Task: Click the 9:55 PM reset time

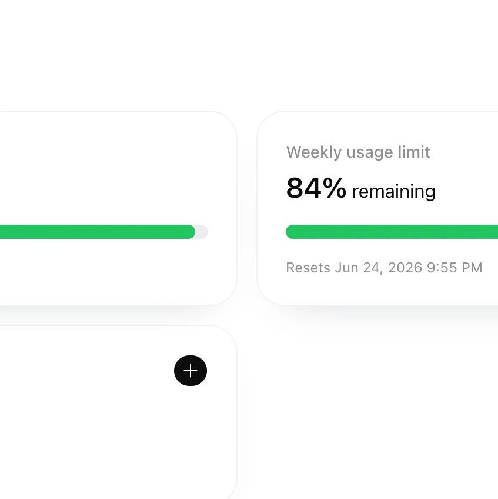Action: click(454, 268)
